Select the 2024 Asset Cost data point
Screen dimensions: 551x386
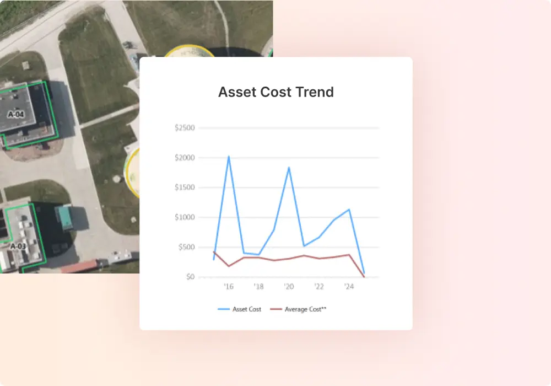click(x=349, y=210)
